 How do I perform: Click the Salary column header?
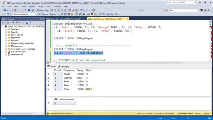(x=80, y=70)
